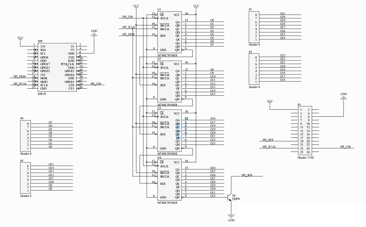
Task: Select SPI_CS0 net label at U1 RCLK
Action: click(128, 17)
